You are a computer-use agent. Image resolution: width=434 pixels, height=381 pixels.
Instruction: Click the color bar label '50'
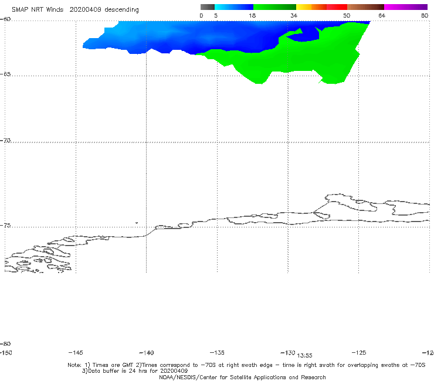347,15
